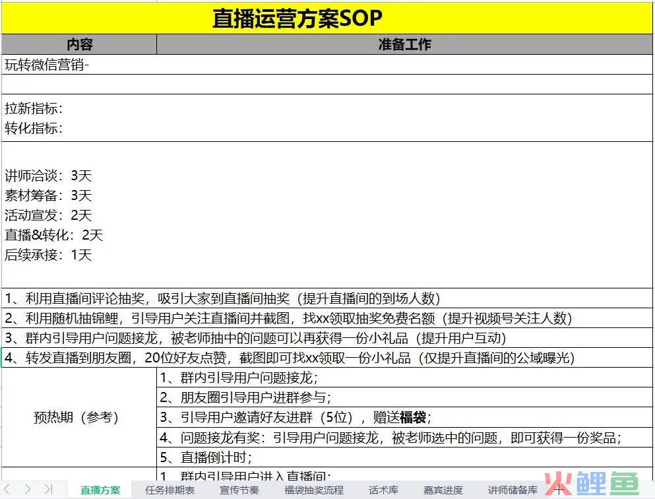Click the line 素材筹备: 3天
This screenshot has width=655, height=499.
pyautogui.click(x=48, y=195)
